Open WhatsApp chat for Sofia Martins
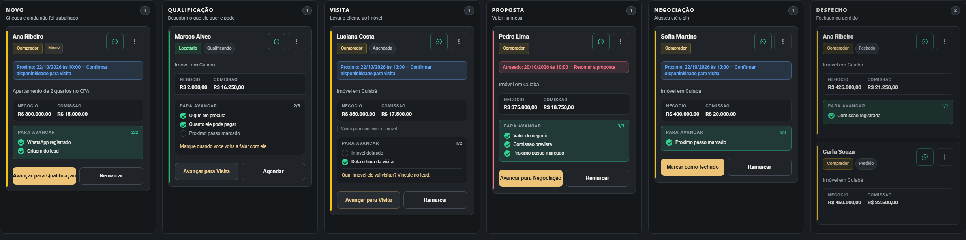This screenshot has height=240, width=966. click(x=763, y=42)
